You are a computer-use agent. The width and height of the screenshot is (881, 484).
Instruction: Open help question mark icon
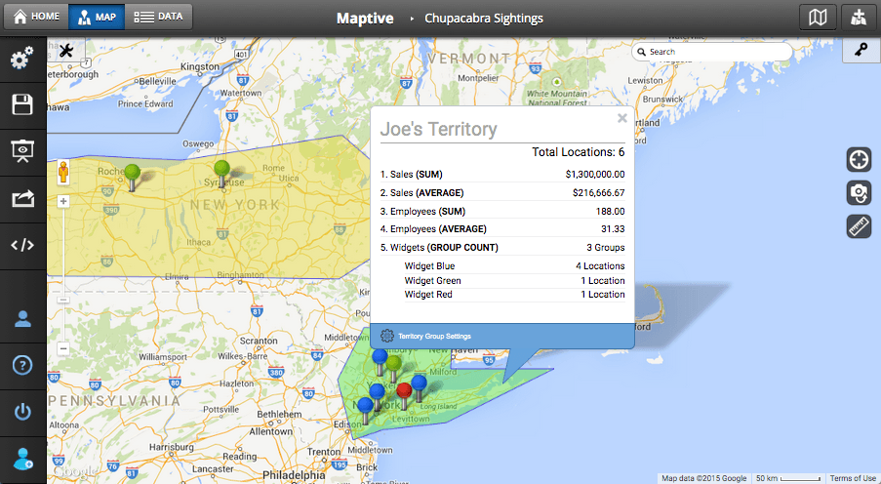pos(22,365)
